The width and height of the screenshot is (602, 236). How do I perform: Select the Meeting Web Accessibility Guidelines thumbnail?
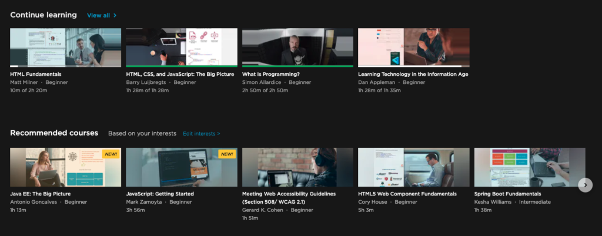pyautogui.click(x=297, y=167)
